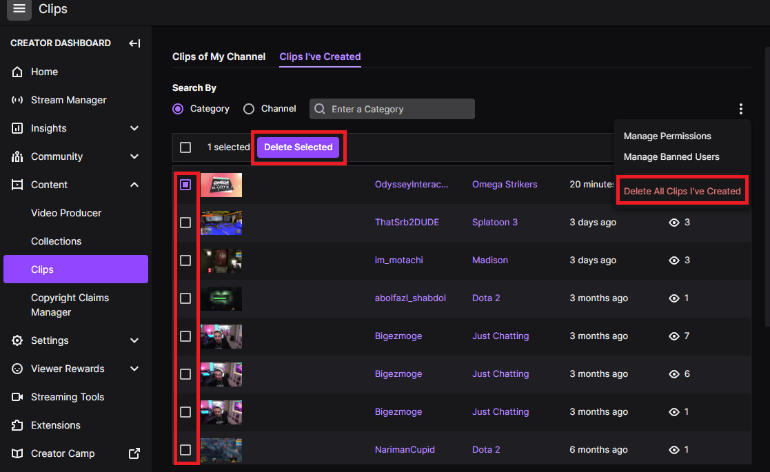This screenshot has width=770, height=472.
Task: Click the Extensions puzzle icon
Action: click(x=17, y=425)
